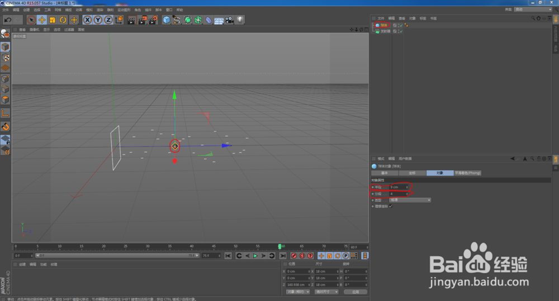Select the orange workplane grid icon
This screenshot has width=559, height=301.
pos(6,68)
